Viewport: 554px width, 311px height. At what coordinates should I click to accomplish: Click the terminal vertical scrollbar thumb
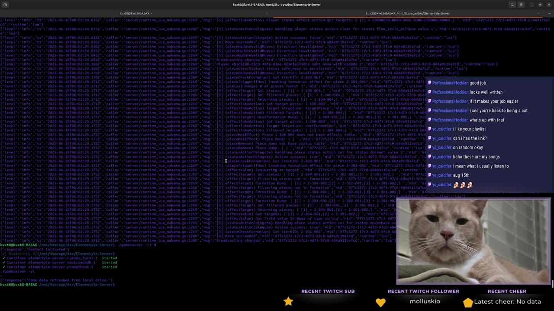pyautogui.click(x=552, y=283)
